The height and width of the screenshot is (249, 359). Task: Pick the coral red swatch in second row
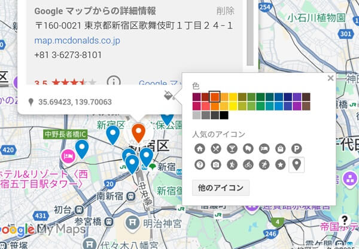pyautogui.click(x=206, y=106)
